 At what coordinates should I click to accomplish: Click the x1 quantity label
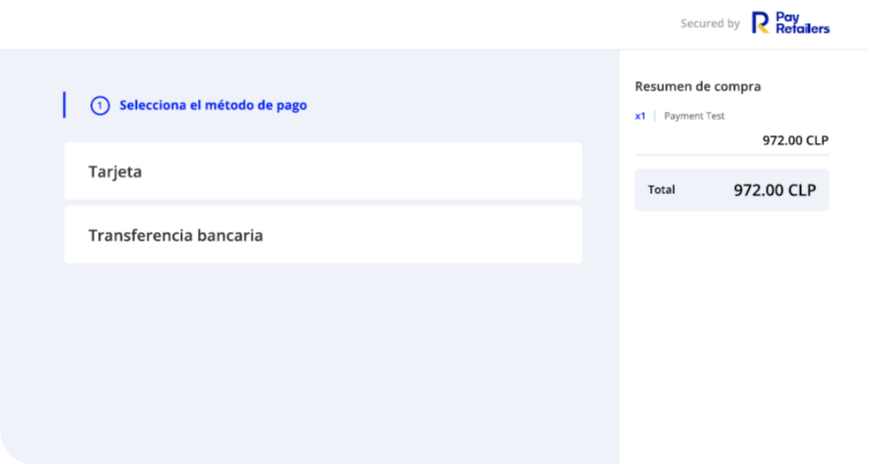click(x=640, y=116)
